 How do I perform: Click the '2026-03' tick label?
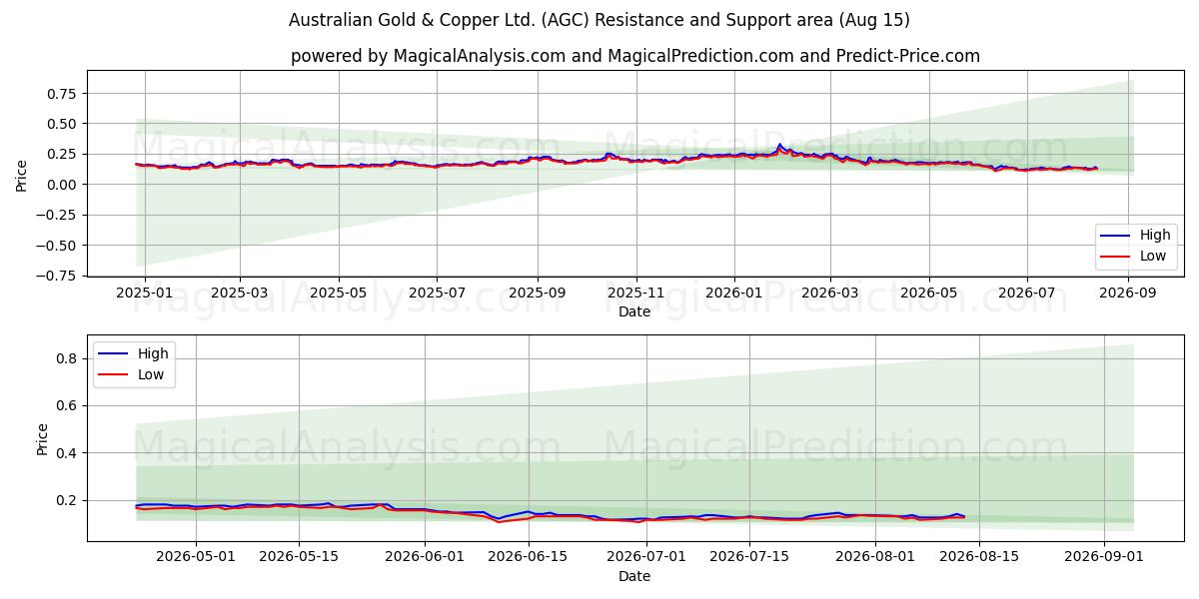pos(829,293)
